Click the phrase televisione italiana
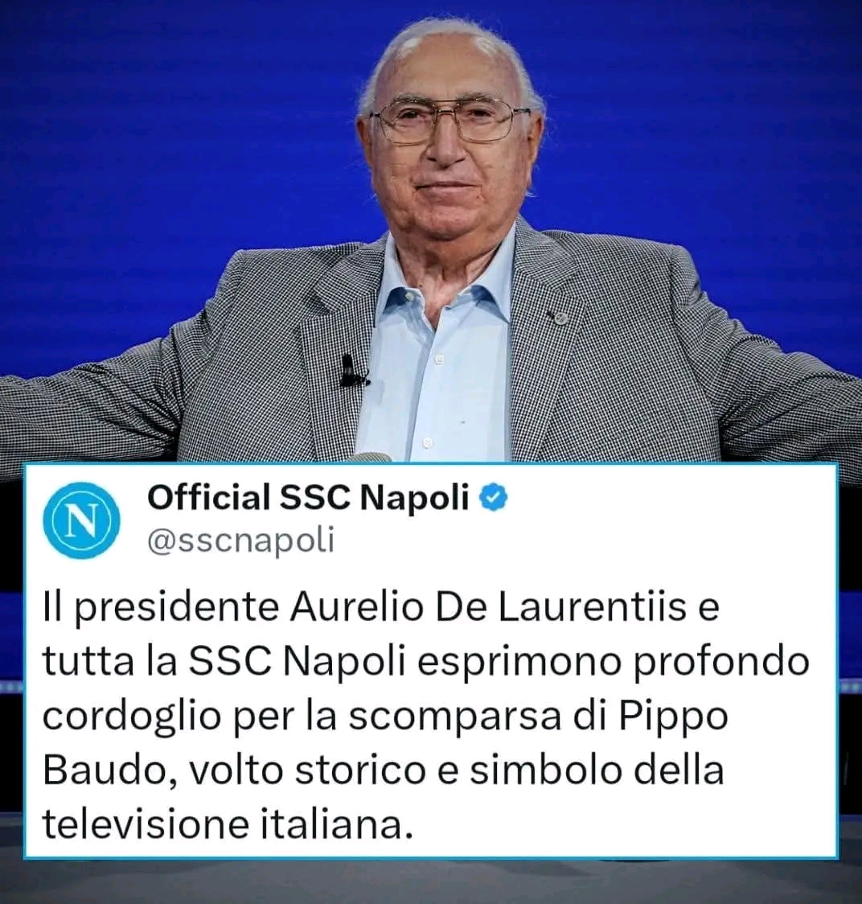 [229, 824]
